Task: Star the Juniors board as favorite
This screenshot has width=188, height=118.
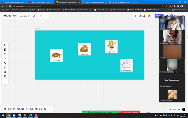Action: 29,16
